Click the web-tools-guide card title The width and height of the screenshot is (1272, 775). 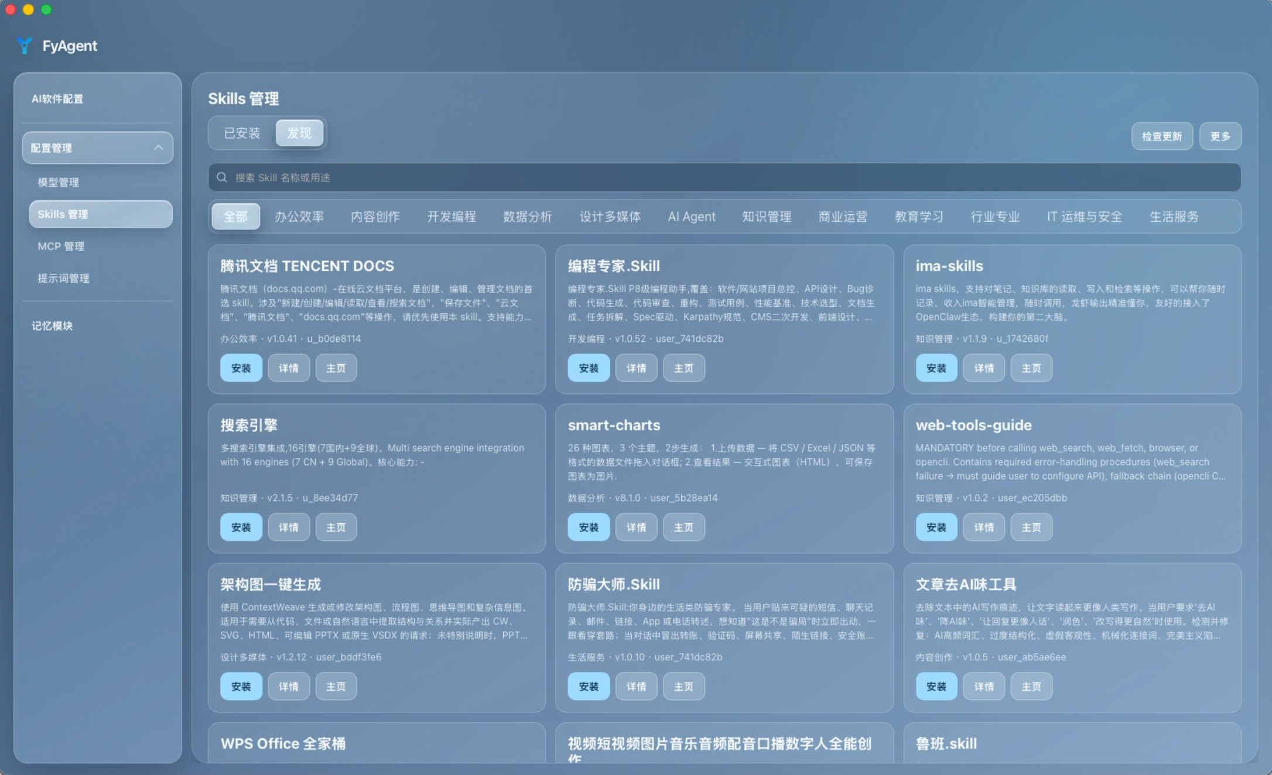(x=973, y=425)
